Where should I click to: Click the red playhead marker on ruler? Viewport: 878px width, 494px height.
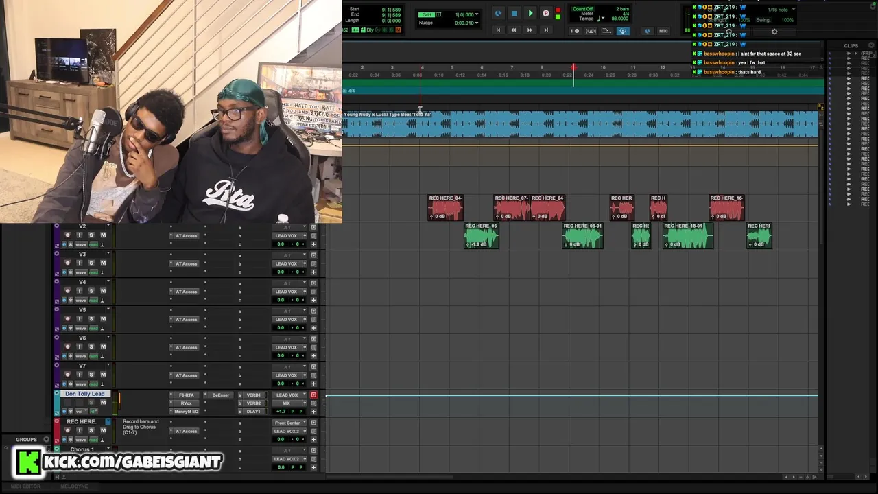click(x=573, y=68)
